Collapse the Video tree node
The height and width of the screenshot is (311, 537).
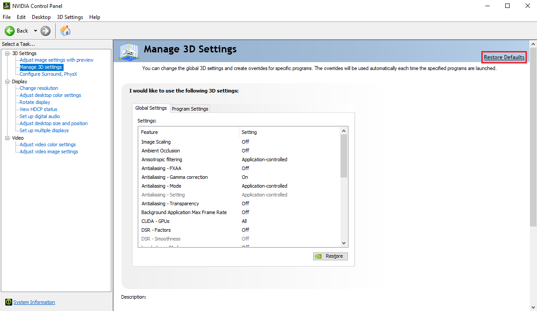coord(8,138)
